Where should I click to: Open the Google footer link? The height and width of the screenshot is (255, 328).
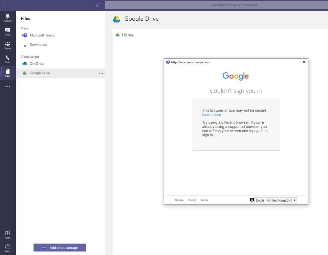pyautogui.click(x=179, y=200)
